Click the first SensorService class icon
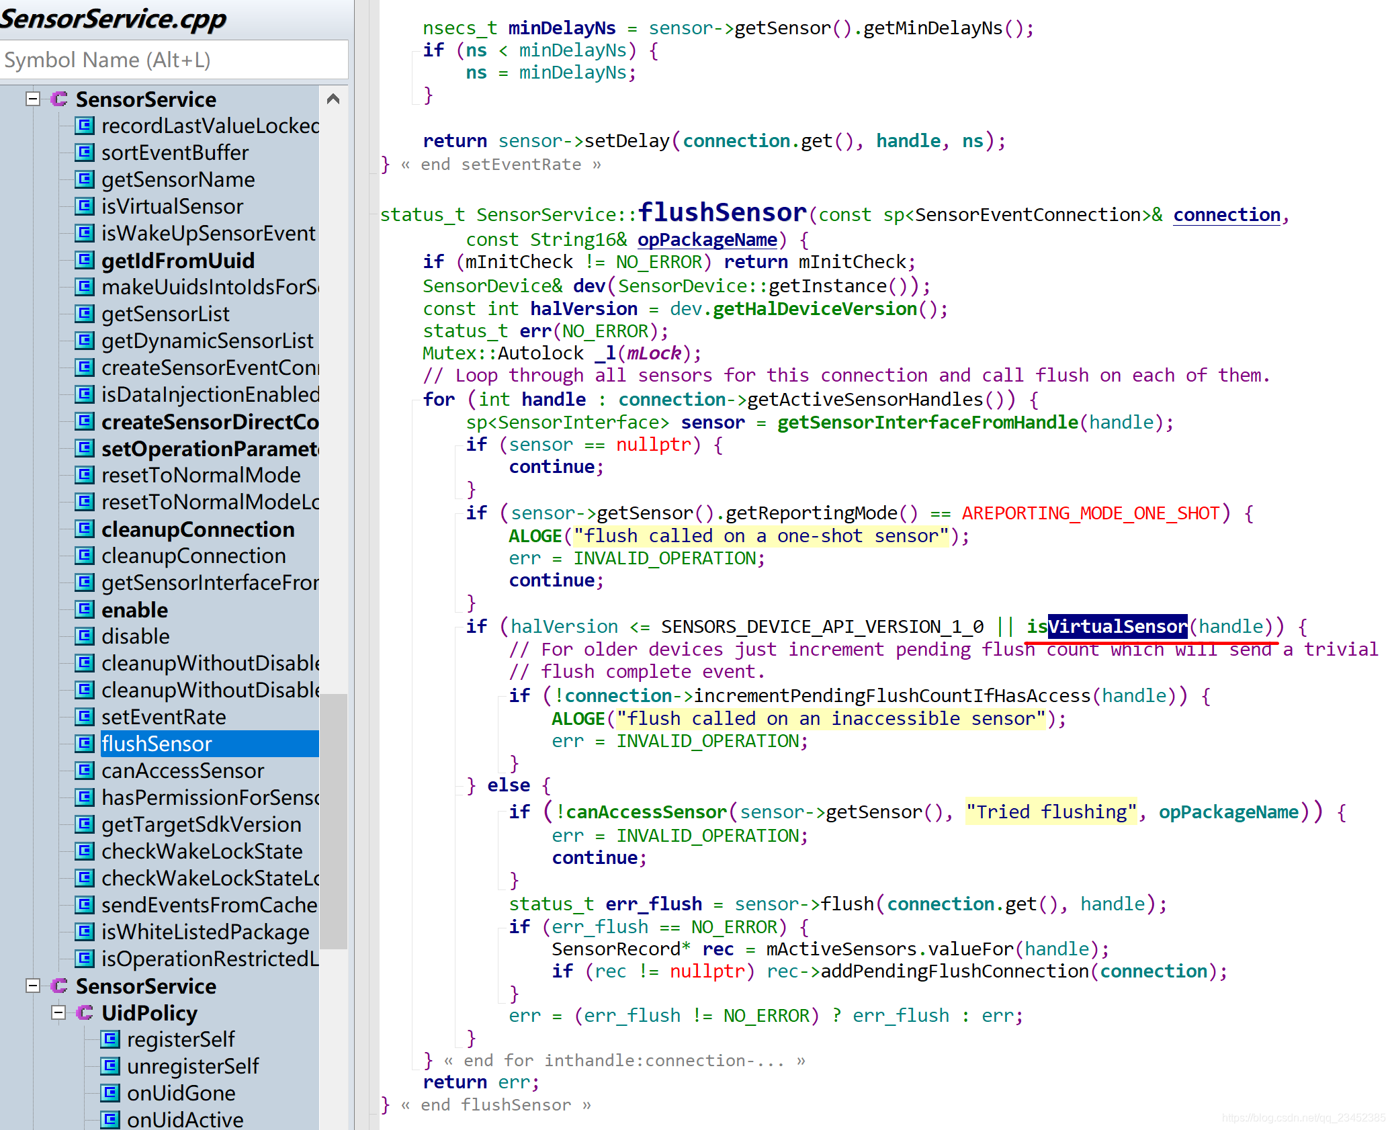Screen dimensions: 1392x1130 point(59,99)
